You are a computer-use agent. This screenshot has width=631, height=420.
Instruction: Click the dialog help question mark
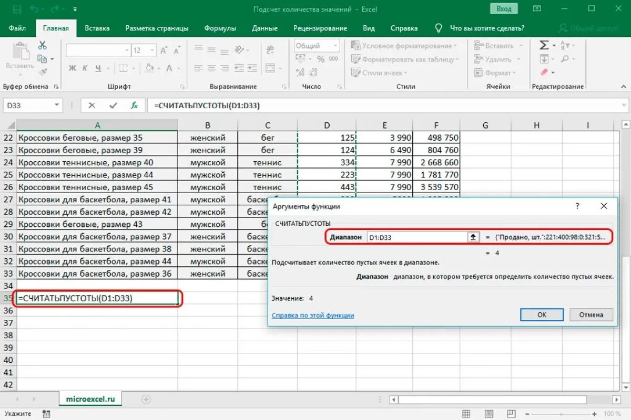(577, 206)
